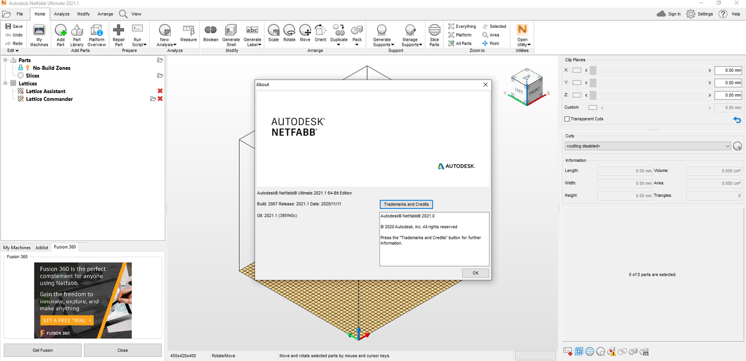Select the Measure tool
The width and height of the screenshot is (746, 361).
[188, 33]
